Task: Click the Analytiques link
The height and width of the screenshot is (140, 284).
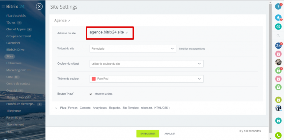Action: pos(100,108)
